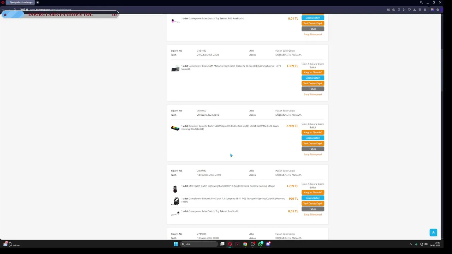Open Sipariş Detayı for order 3074002
The width and height of the screenshot is (452, 254).
coord(313,138)
